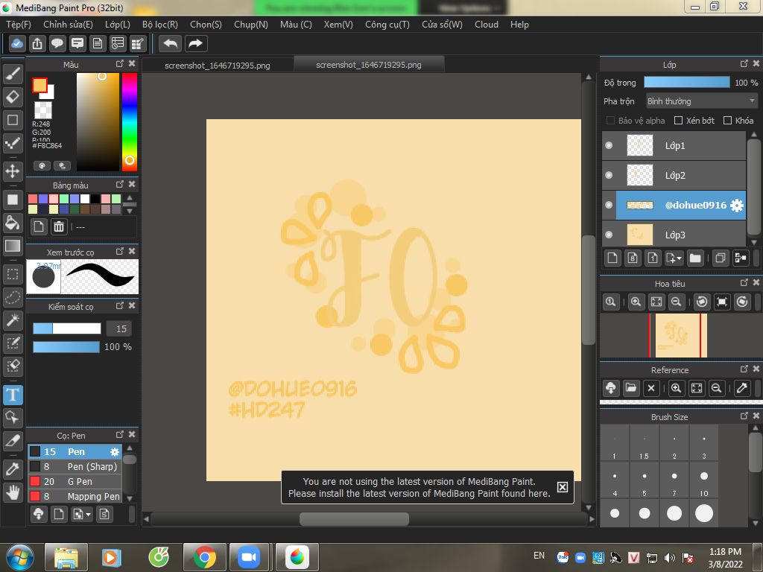Create a new layer folder
Viewport: 763px width, 572px height.
(x=695, y=258)
